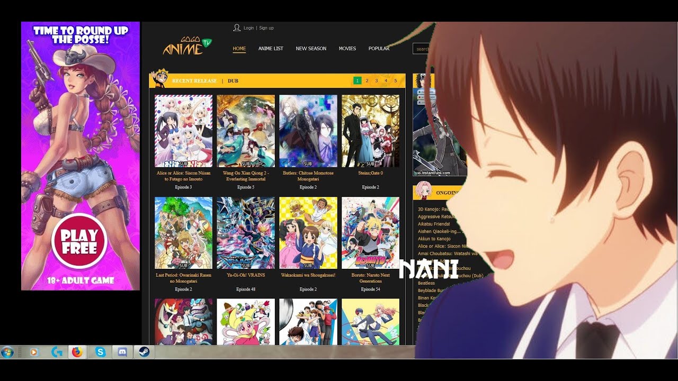Click the 'Steins;Gate 0' title link
Viewport: 678px width, 381px height.
(370, 173)
